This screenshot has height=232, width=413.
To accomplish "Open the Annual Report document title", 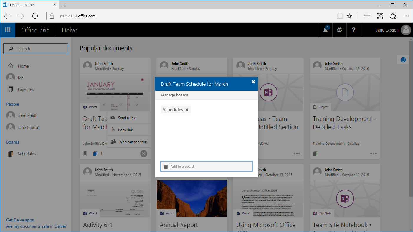I will tap(179, 225).
